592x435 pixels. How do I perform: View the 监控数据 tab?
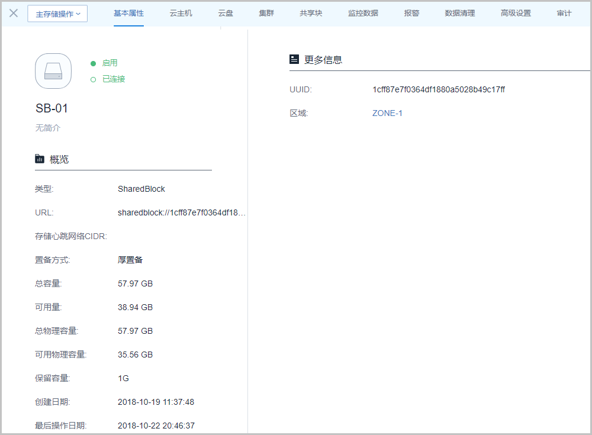[363, 13]
